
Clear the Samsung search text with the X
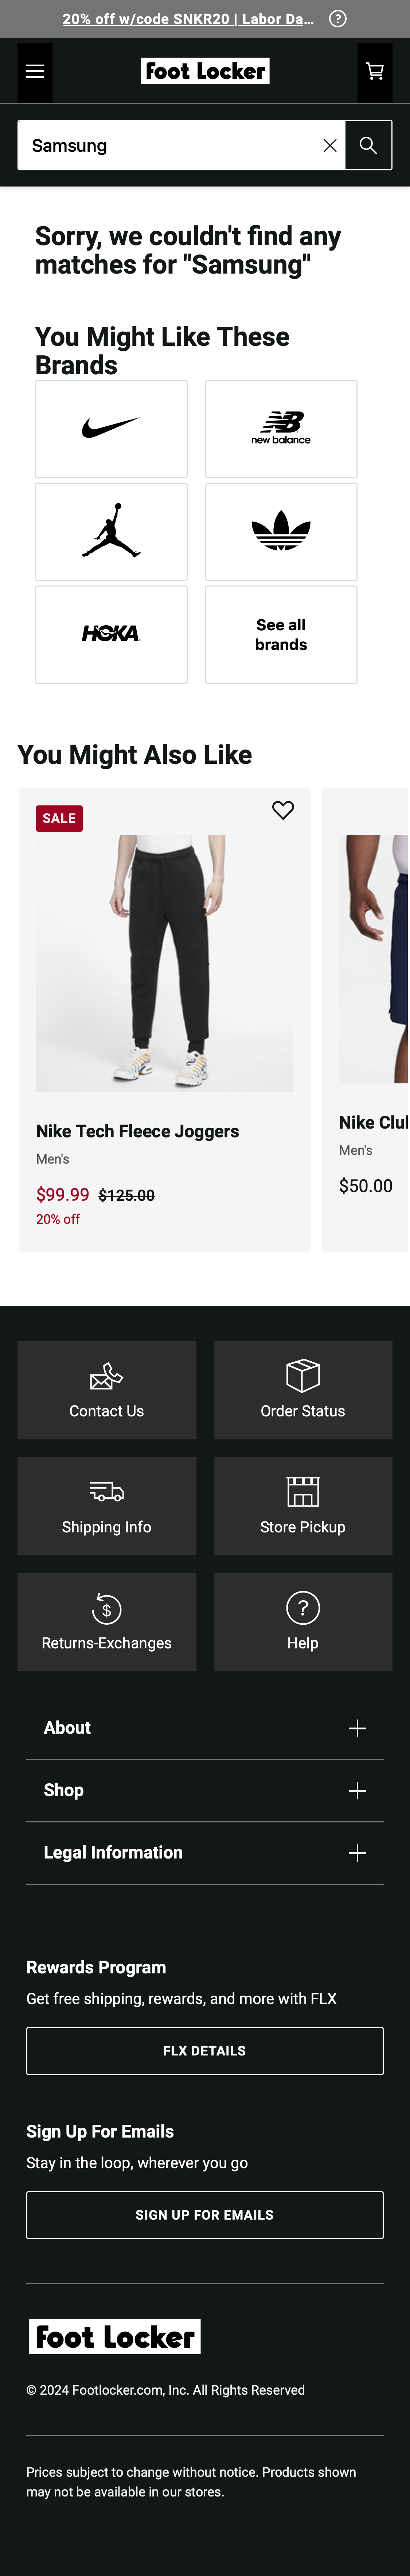point(330,145)
